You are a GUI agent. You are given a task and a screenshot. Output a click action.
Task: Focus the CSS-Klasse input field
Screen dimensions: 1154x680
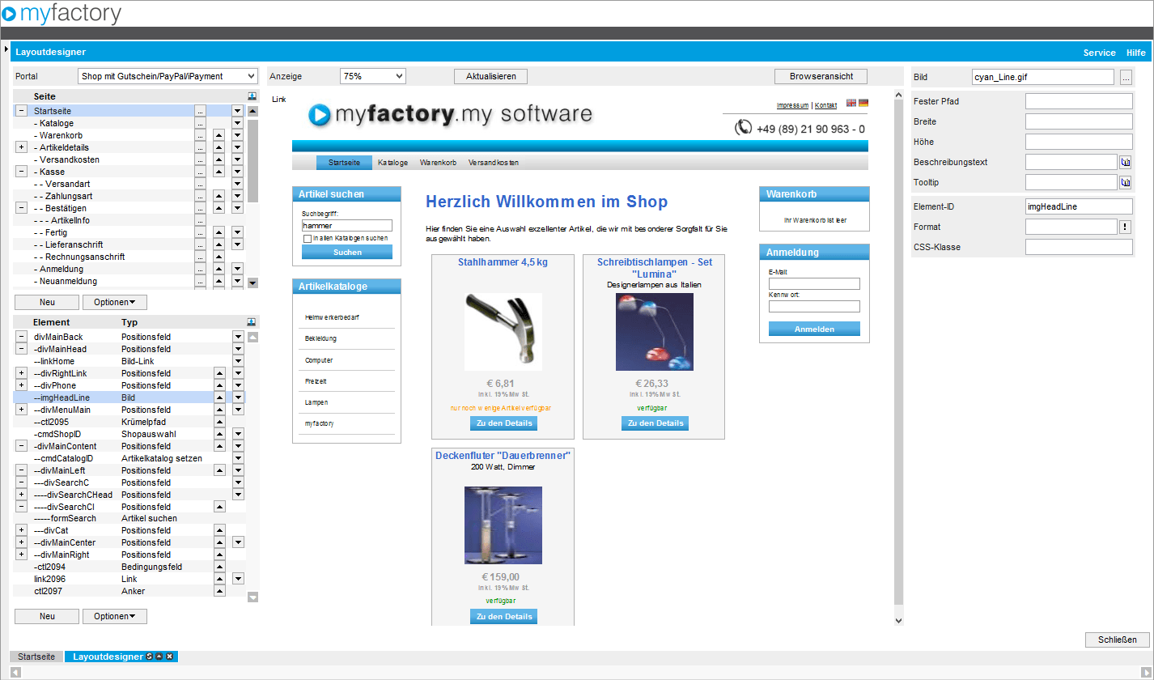[x=1079, y=247]
